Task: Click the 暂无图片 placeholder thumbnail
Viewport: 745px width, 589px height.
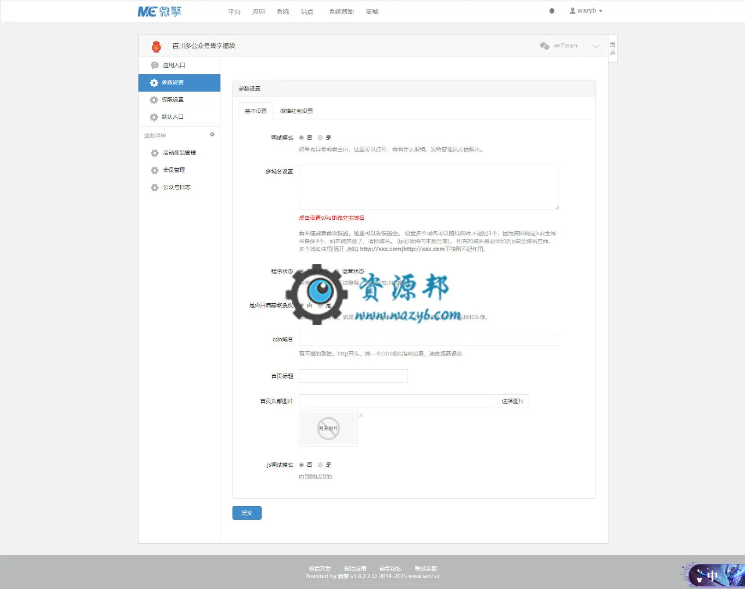Action: click(x=328, y=429)
